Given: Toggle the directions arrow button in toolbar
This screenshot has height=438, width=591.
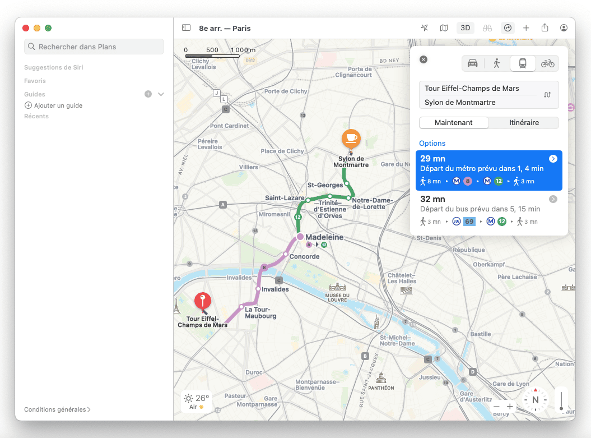Looking at the screenshot, I should pyautogui.click(x=508, y=28).
